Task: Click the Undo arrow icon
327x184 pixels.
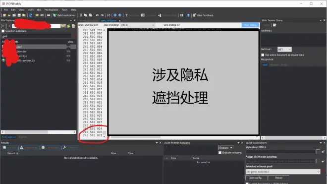Action: tap(97, 15)
